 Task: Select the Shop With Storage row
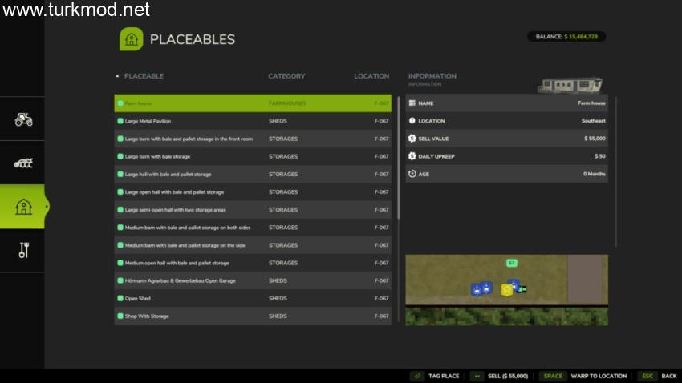click(x=253, y=316)
